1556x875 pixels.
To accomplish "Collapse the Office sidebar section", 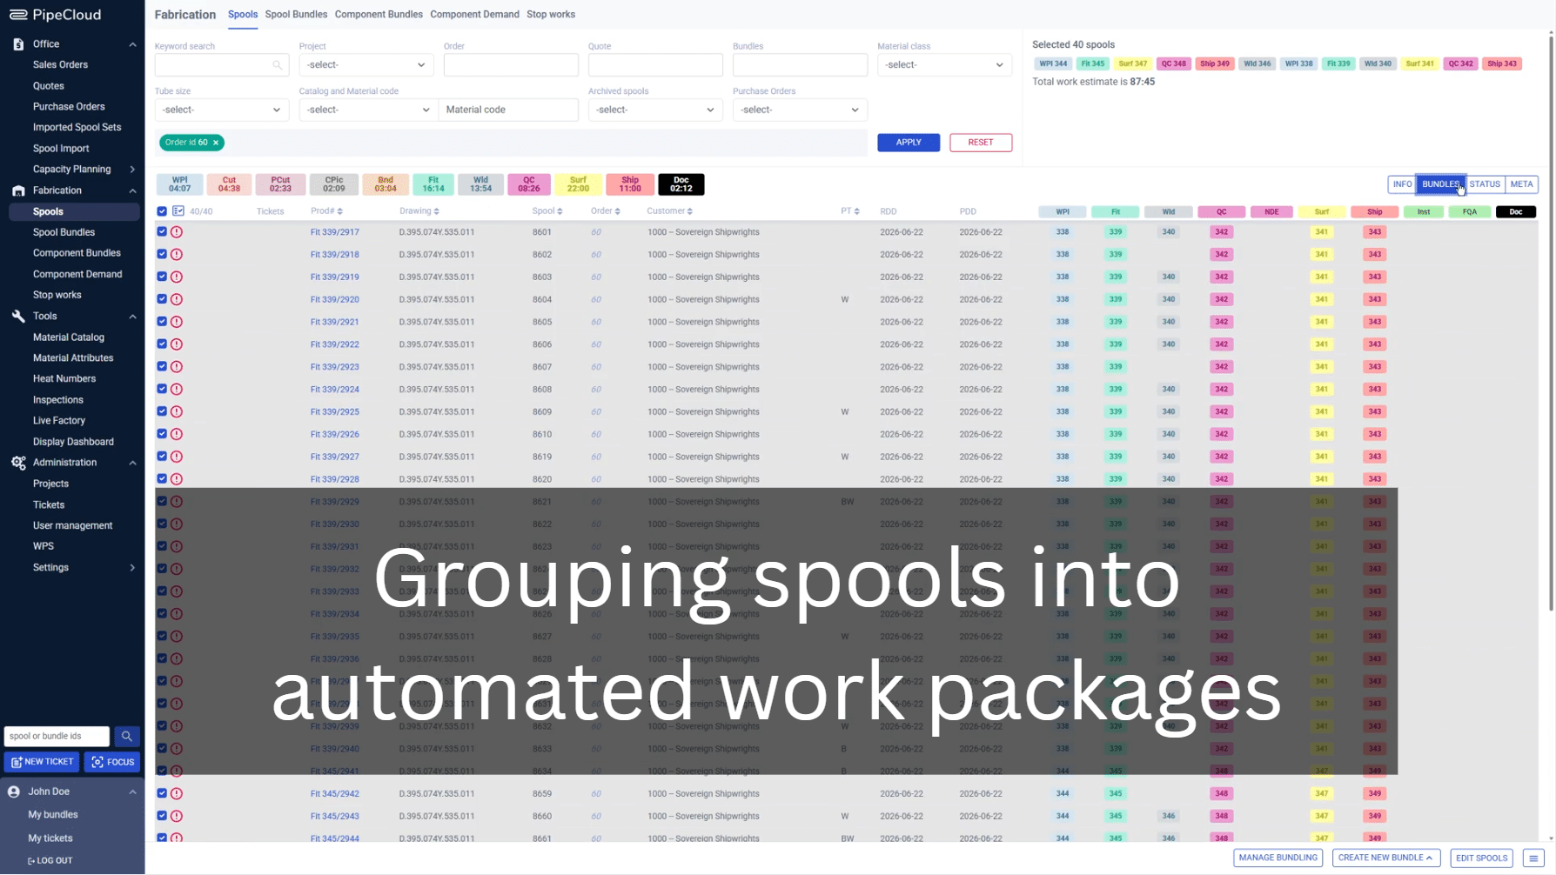I will point(132,44).
